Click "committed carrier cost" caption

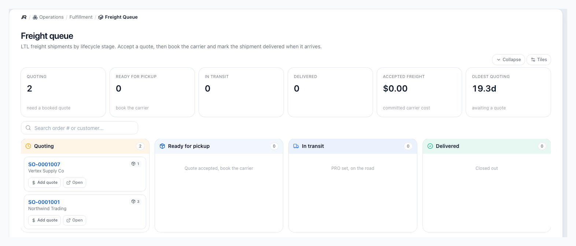pyautogui.click(x=406, y=108)
